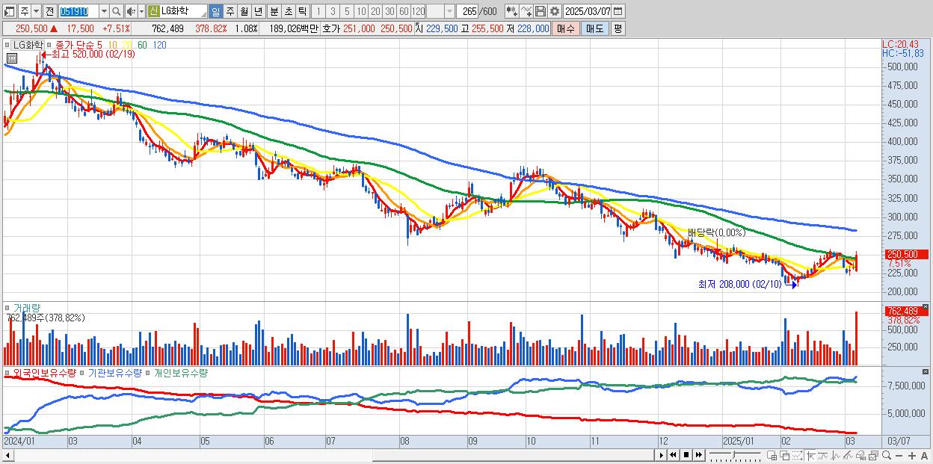Click the replay speed slider
This screenshot has width=933, height=464.
pos(735,456)
